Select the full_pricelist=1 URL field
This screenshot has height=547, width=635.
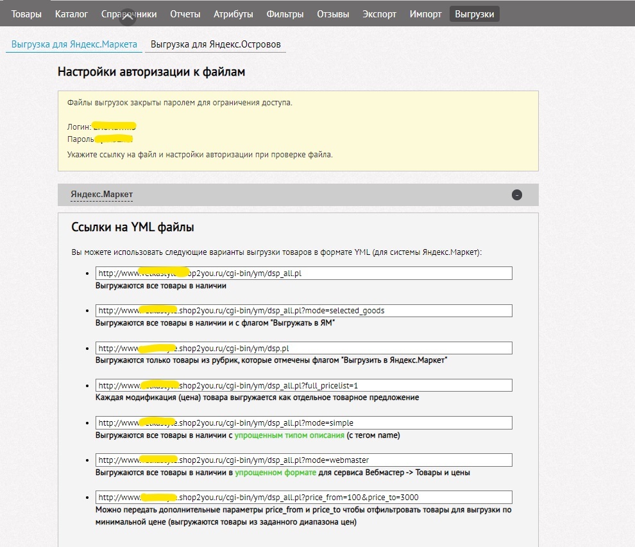pyautogui.click(x=304, y=386)
